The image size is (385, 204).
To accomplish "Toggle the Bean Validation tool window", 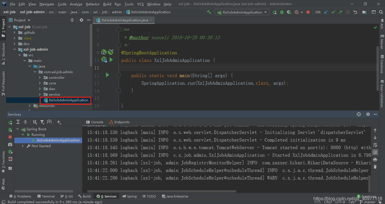I will (382, 93).
